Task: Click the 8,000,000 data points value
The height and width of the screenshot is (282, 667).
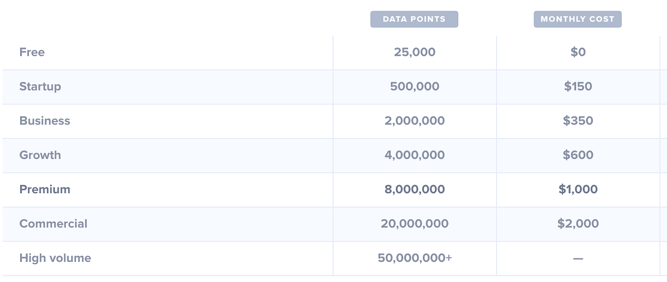Action: [x=415, y=189]
